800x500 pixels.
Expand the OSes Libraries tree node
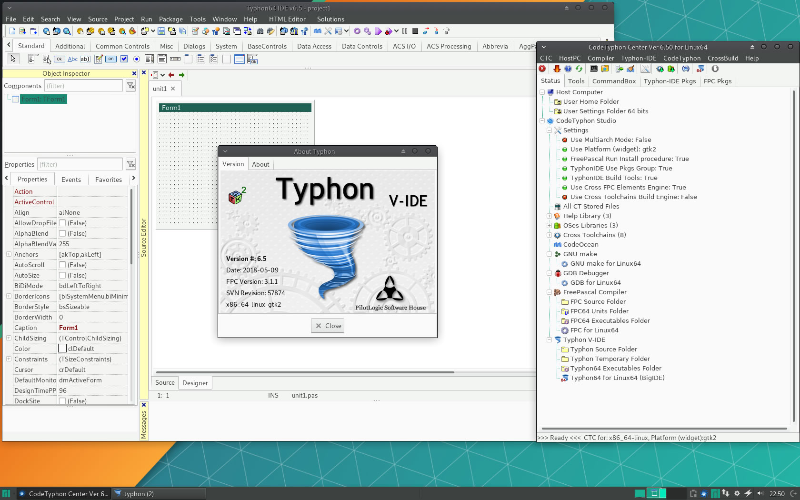(549, 225)
